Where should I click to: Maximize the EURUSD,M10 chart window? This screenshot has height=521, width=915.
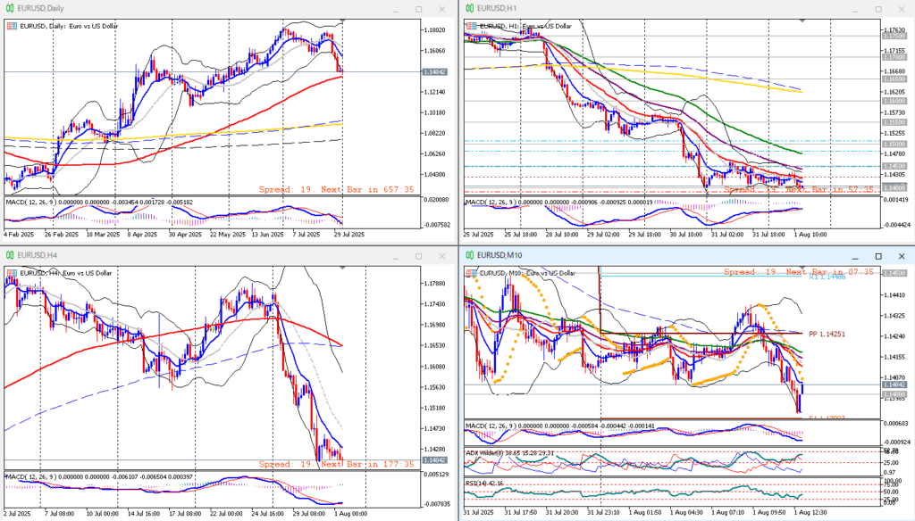coord(878,256)
